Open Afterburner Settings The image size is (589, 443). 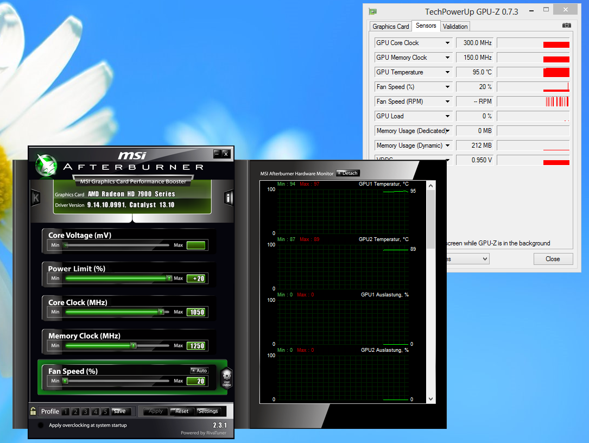(208, 412)
